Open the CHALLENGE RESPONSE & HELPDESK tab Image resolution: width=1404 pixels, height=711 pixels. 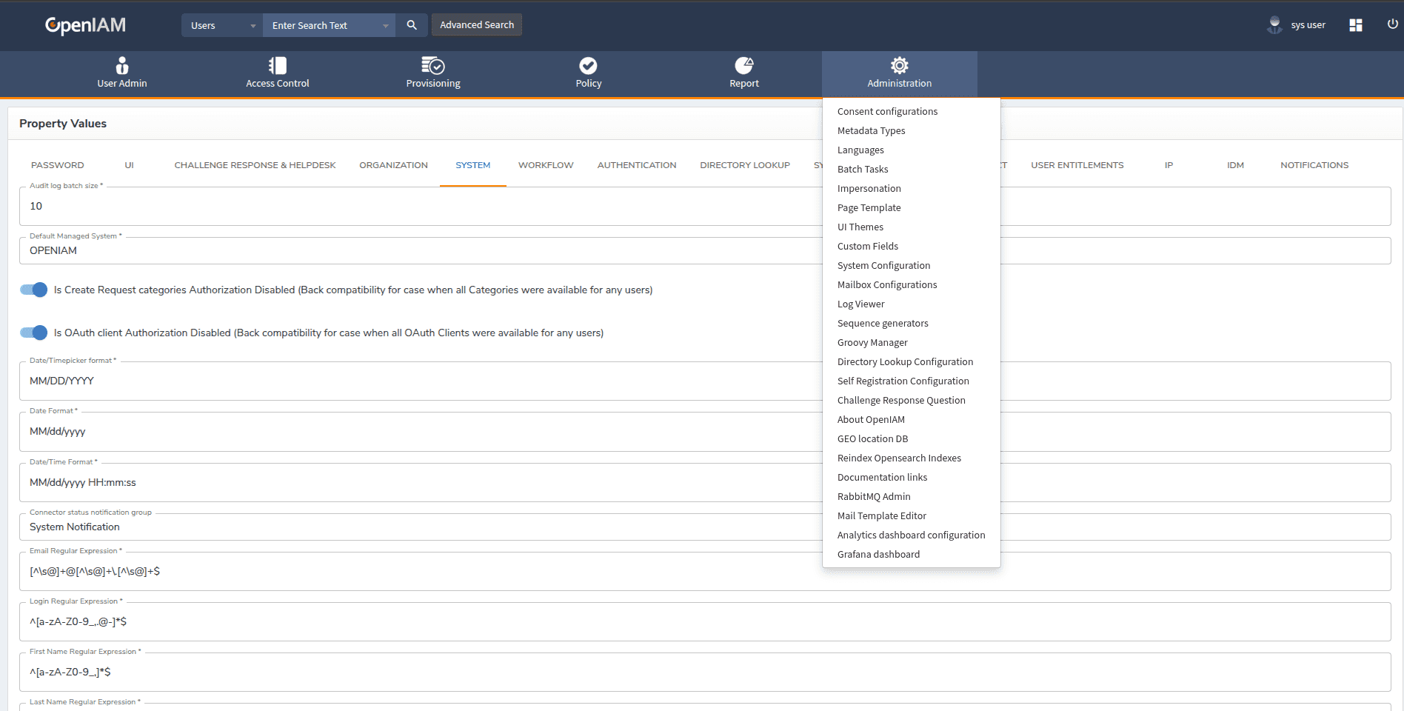[x=255, y=165]
